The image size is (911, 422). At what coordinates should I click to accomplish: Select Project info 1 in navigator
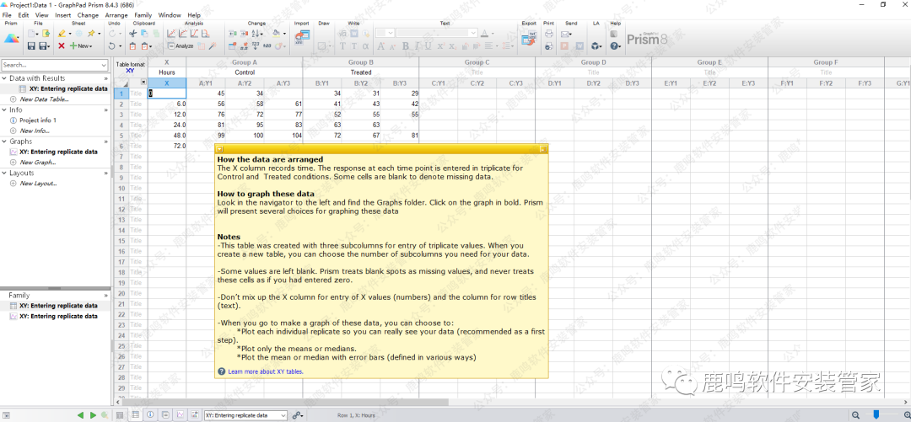(38, 120)
